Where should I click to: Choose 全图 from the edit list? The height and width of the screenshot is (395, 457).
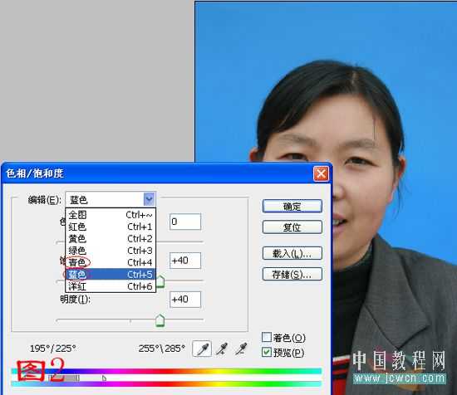[x=111, y=215]
